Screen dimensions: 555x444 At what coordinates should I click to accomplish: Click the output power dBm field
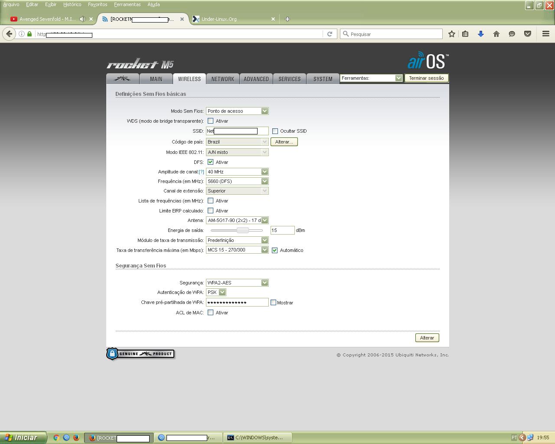[283, 230]
